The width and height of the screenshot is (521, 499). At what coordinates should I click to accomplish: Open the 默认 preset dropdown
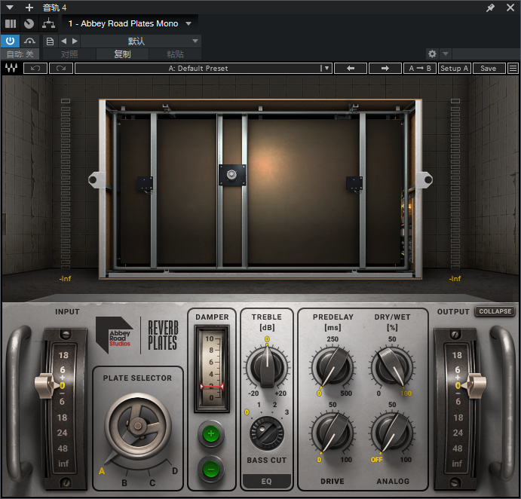coord(141,41)
